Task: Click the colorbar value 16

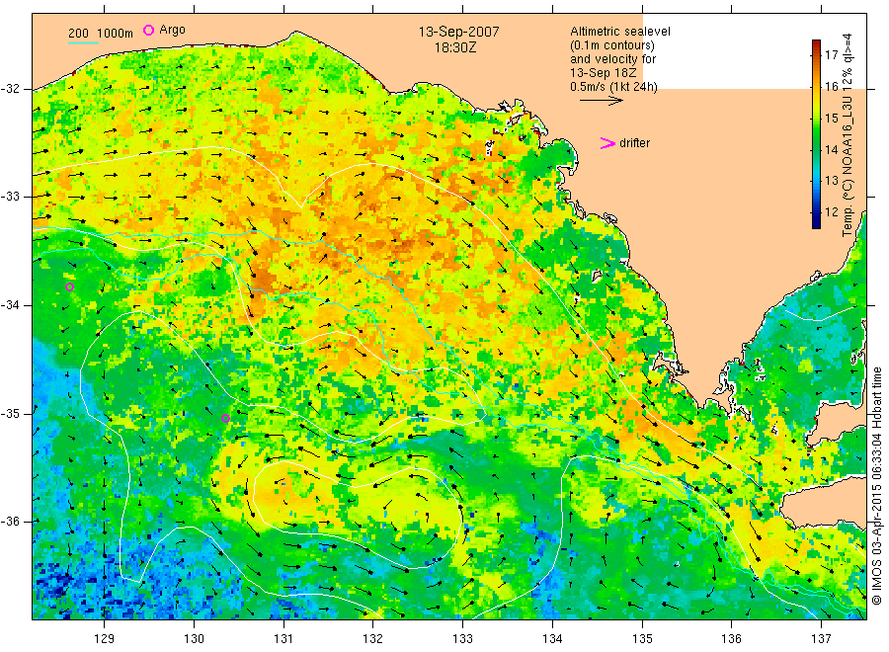Action: click(x=831, y=87)
